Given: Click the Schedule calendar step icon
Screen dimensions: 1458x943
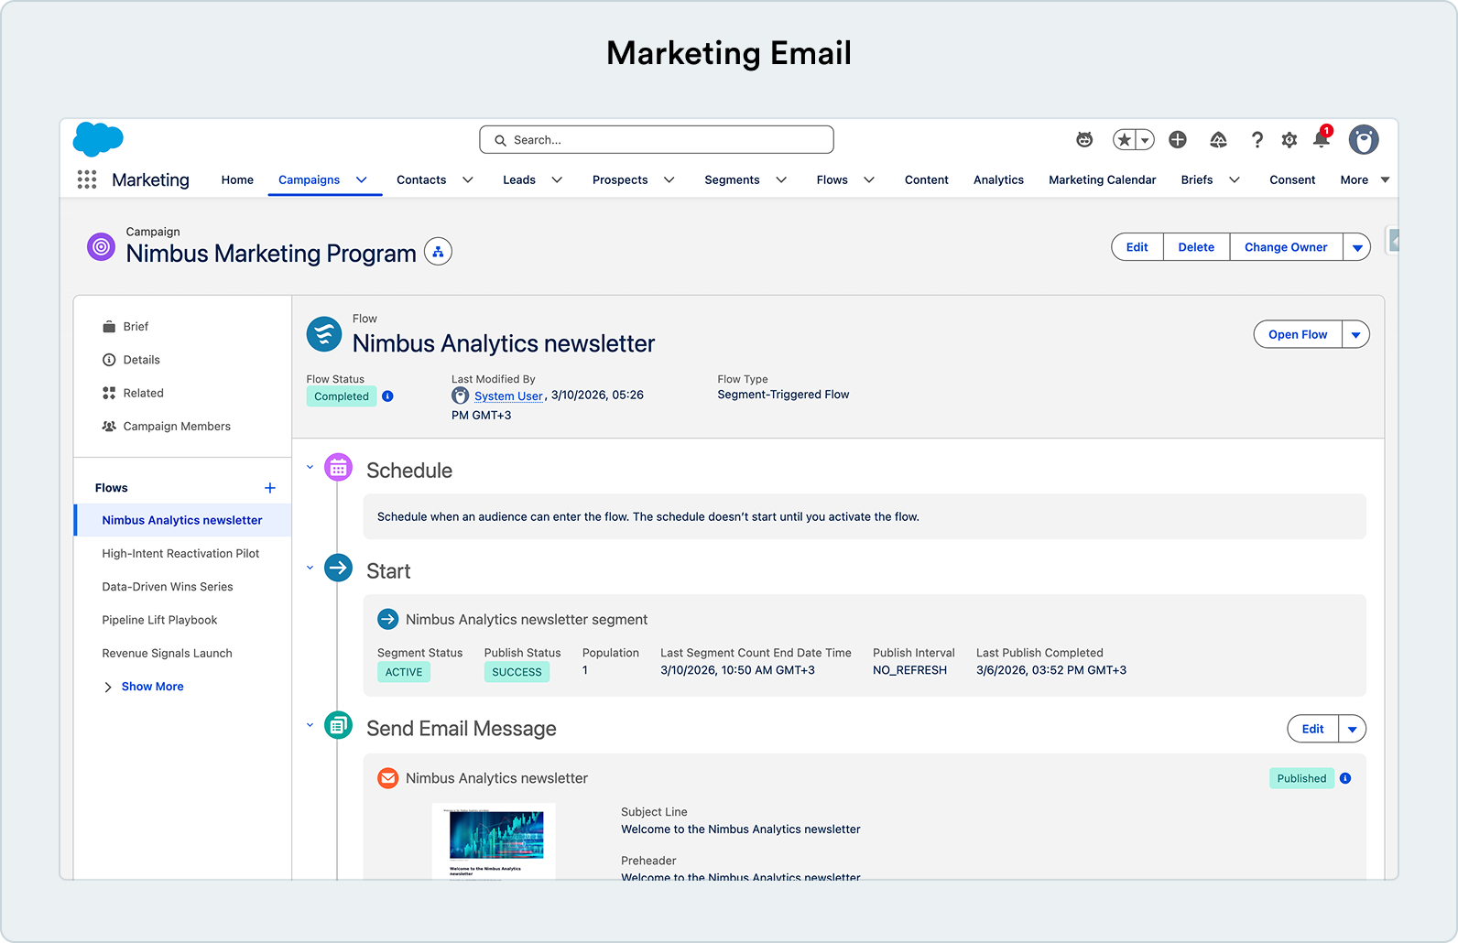Looking at the screenshot, I should pyautogui.click(x=339, y=468).
